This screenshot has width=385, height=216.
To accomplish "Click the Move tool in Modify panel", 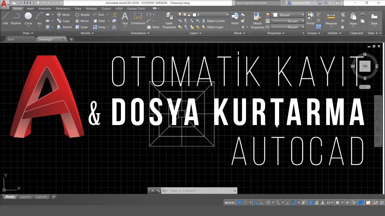I will coord(63,15).
